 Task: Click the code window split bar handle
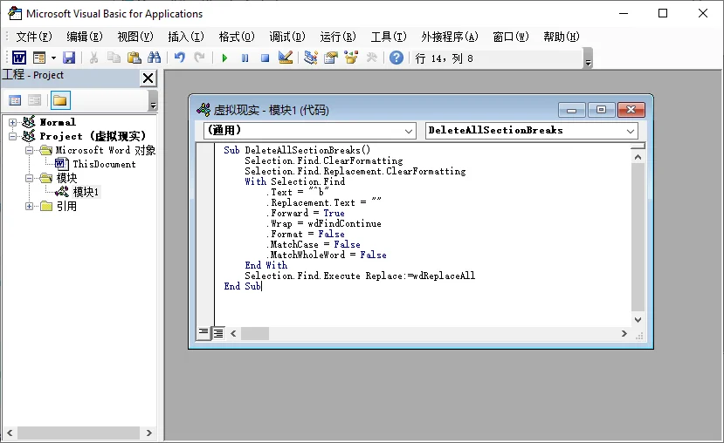(638, 146)
